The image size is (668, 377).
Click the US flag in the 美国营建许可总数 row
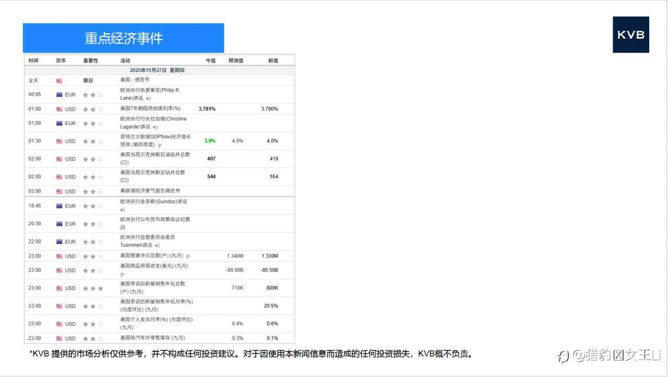(x=59, y=256)
